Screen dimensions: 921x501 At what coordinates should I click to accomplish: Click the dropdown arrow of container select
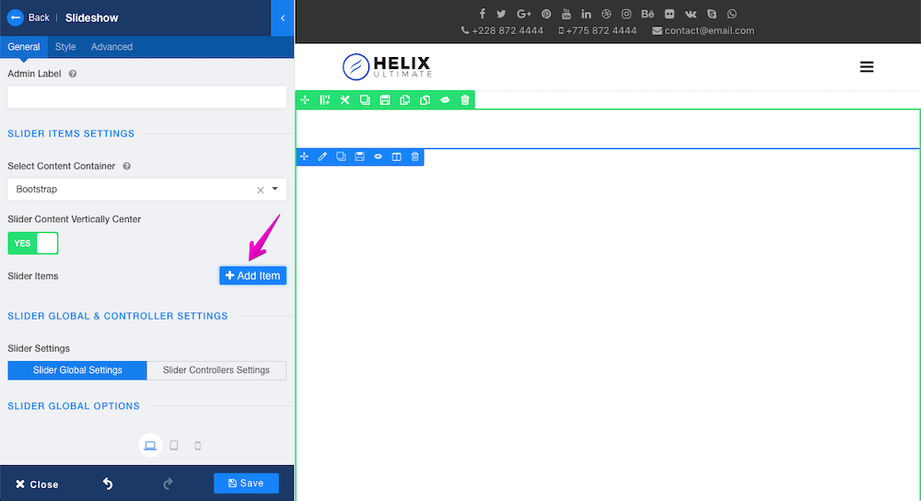[274, 189]
